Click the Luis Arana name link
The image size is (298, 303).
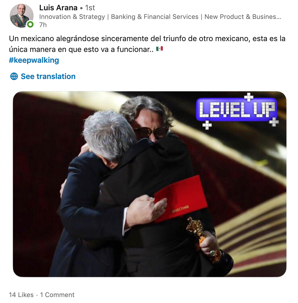tap(58, 8)
